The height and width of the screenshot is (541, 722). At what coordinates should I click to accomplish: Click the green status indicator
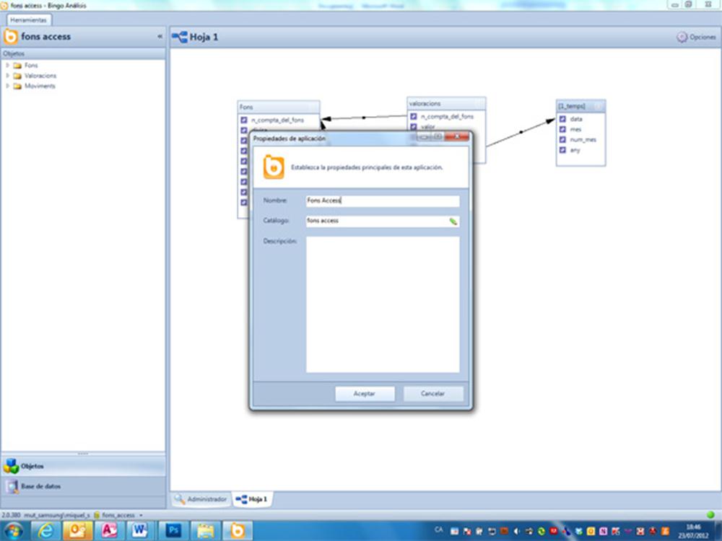(710, 514)
